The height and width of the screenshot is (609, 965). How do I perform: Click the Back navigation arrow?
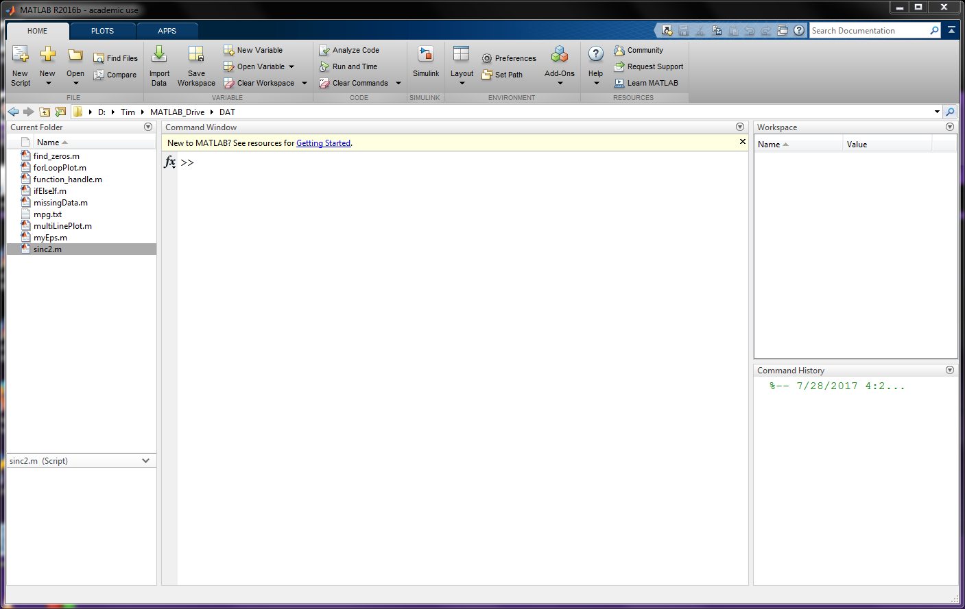tap(13, 112)
